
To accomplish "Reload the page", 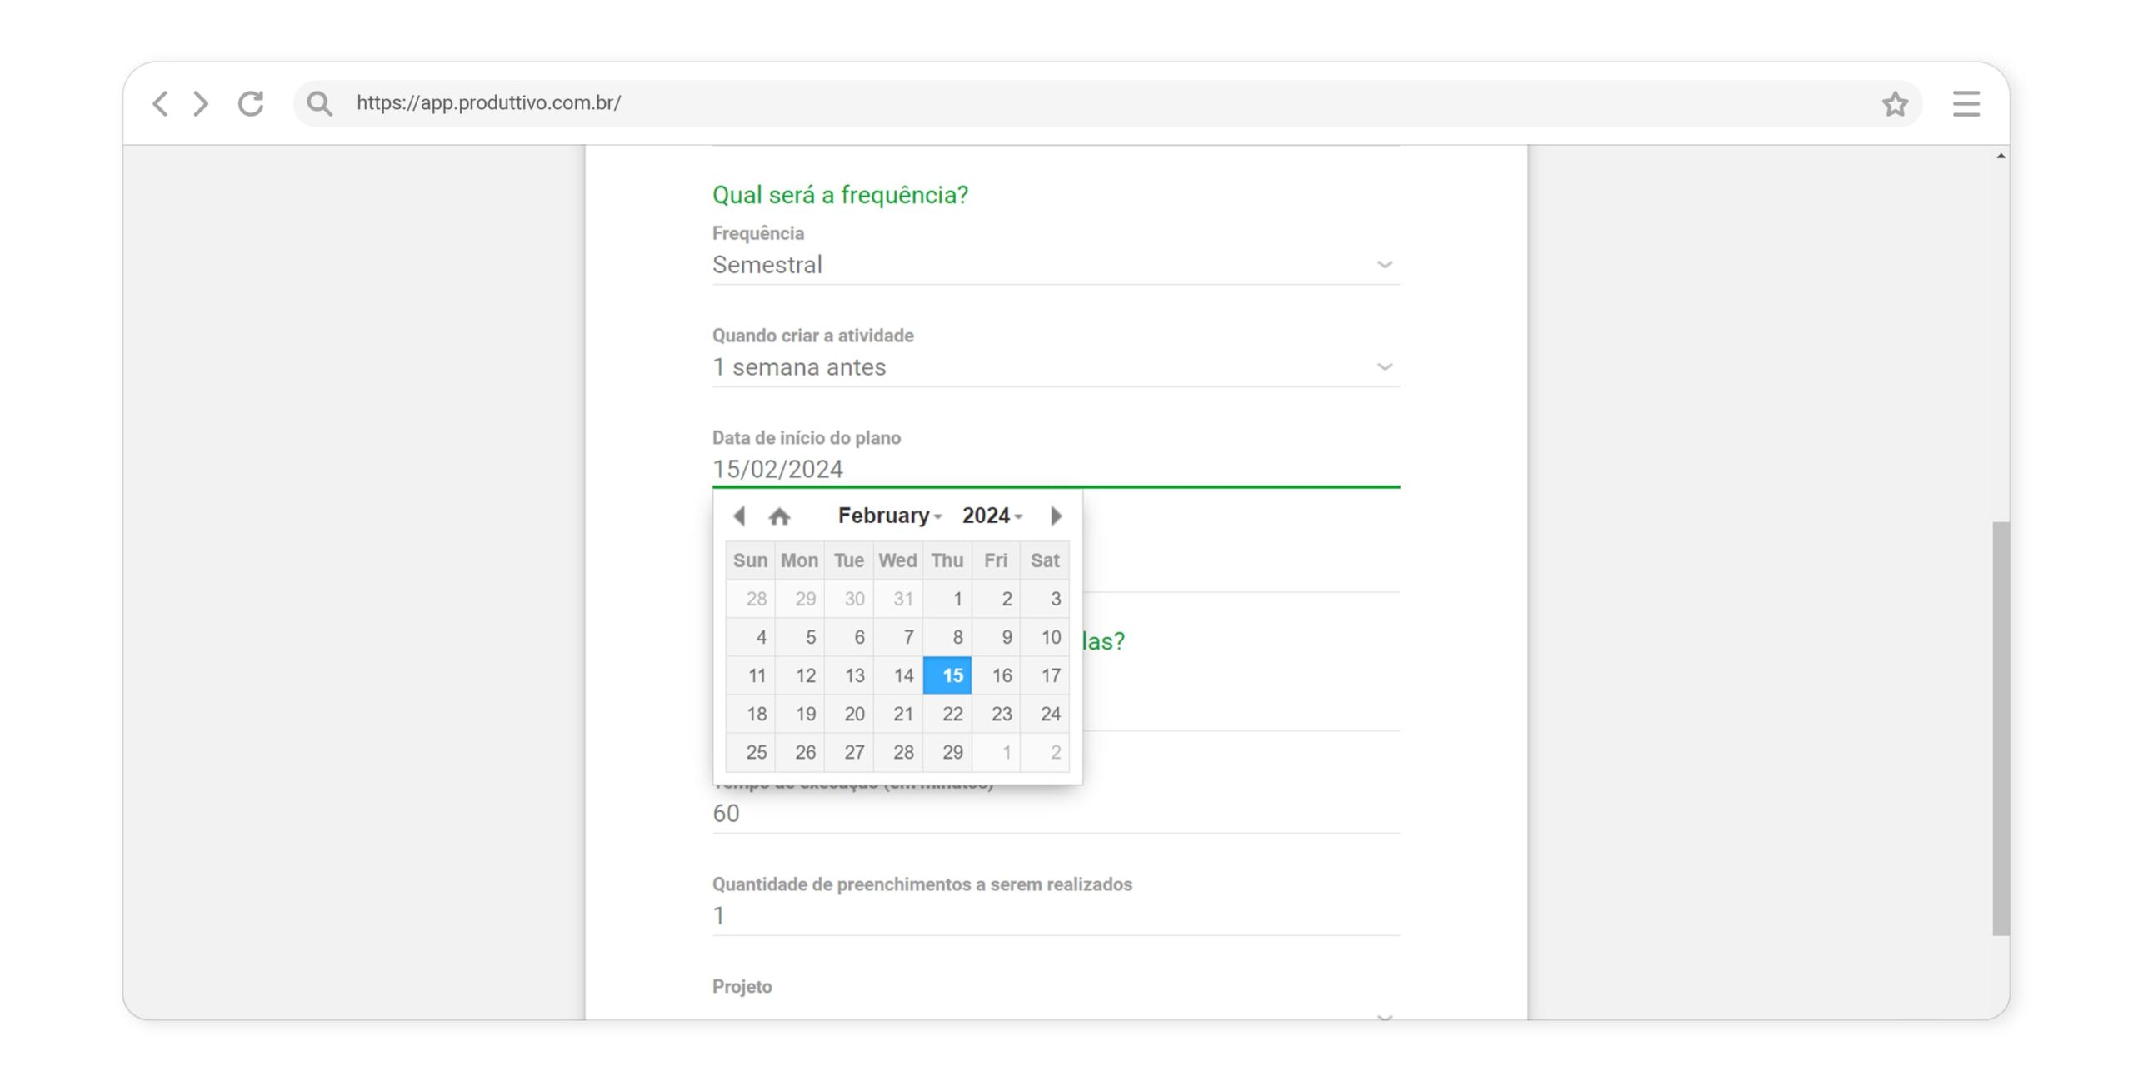I will pos(251,104).
